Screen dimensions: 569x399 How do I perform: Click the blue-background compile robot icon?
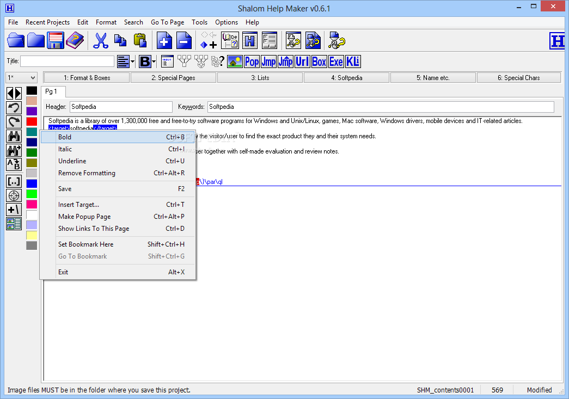pos(313,40)
